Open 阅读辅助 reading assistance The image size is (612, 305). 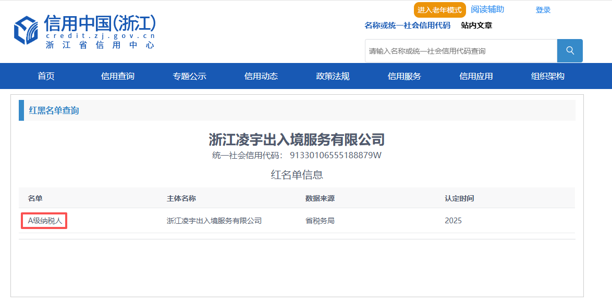[487, 10]
